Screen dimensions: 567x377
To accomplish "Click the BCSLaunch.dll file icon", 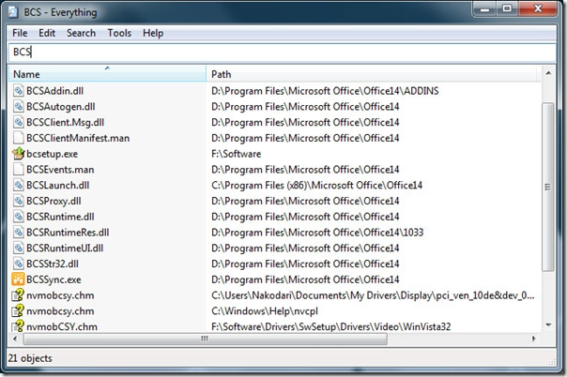I will 19,186.
